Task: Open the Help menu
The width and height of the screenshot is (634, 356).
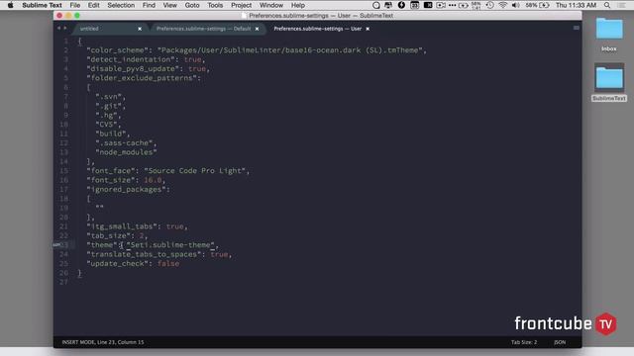Action: pyautogui.click(x=298, y=5)
